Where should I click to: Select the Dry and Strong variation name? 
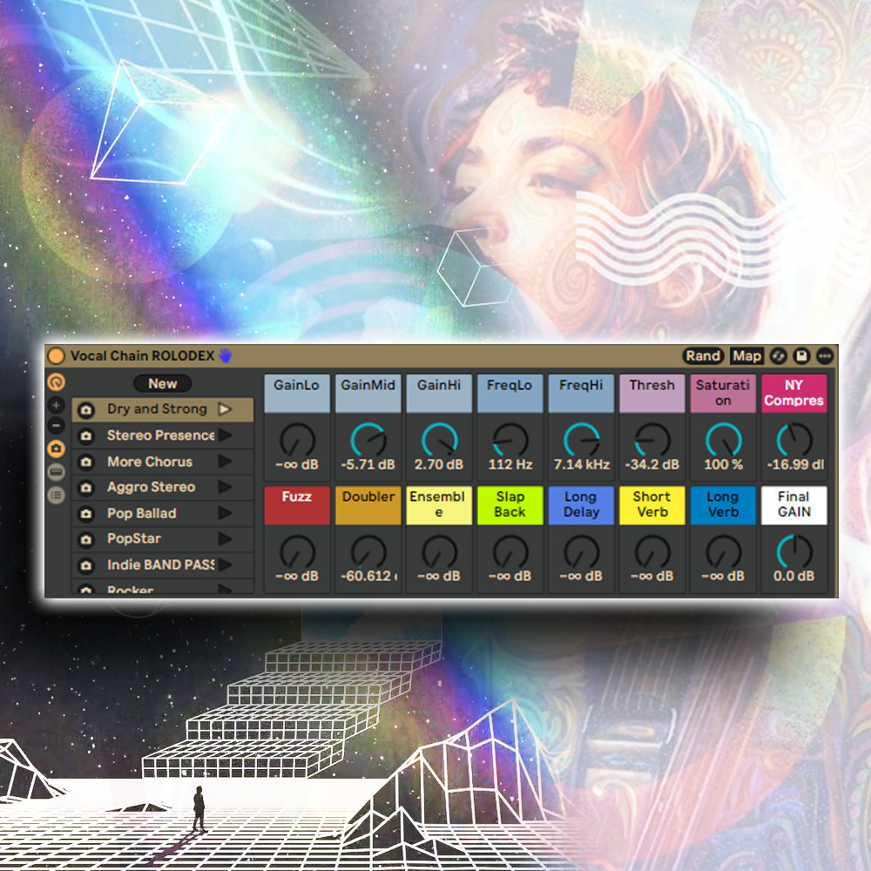[x=157, y=408]
